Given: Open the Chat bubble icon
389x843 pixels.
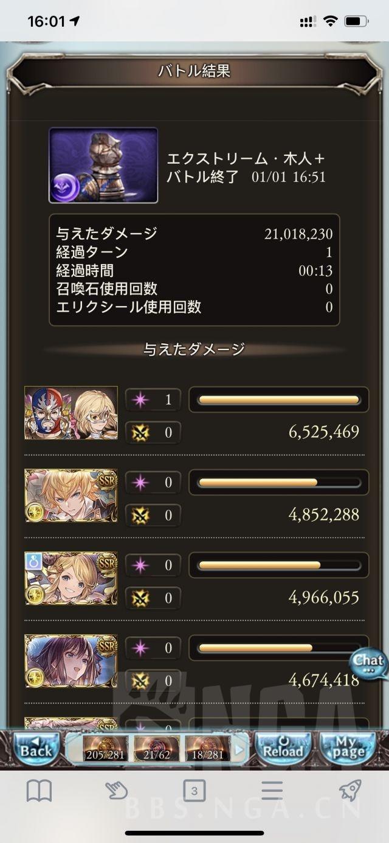Looking at the screenshot, I should [x=368, y=664].
